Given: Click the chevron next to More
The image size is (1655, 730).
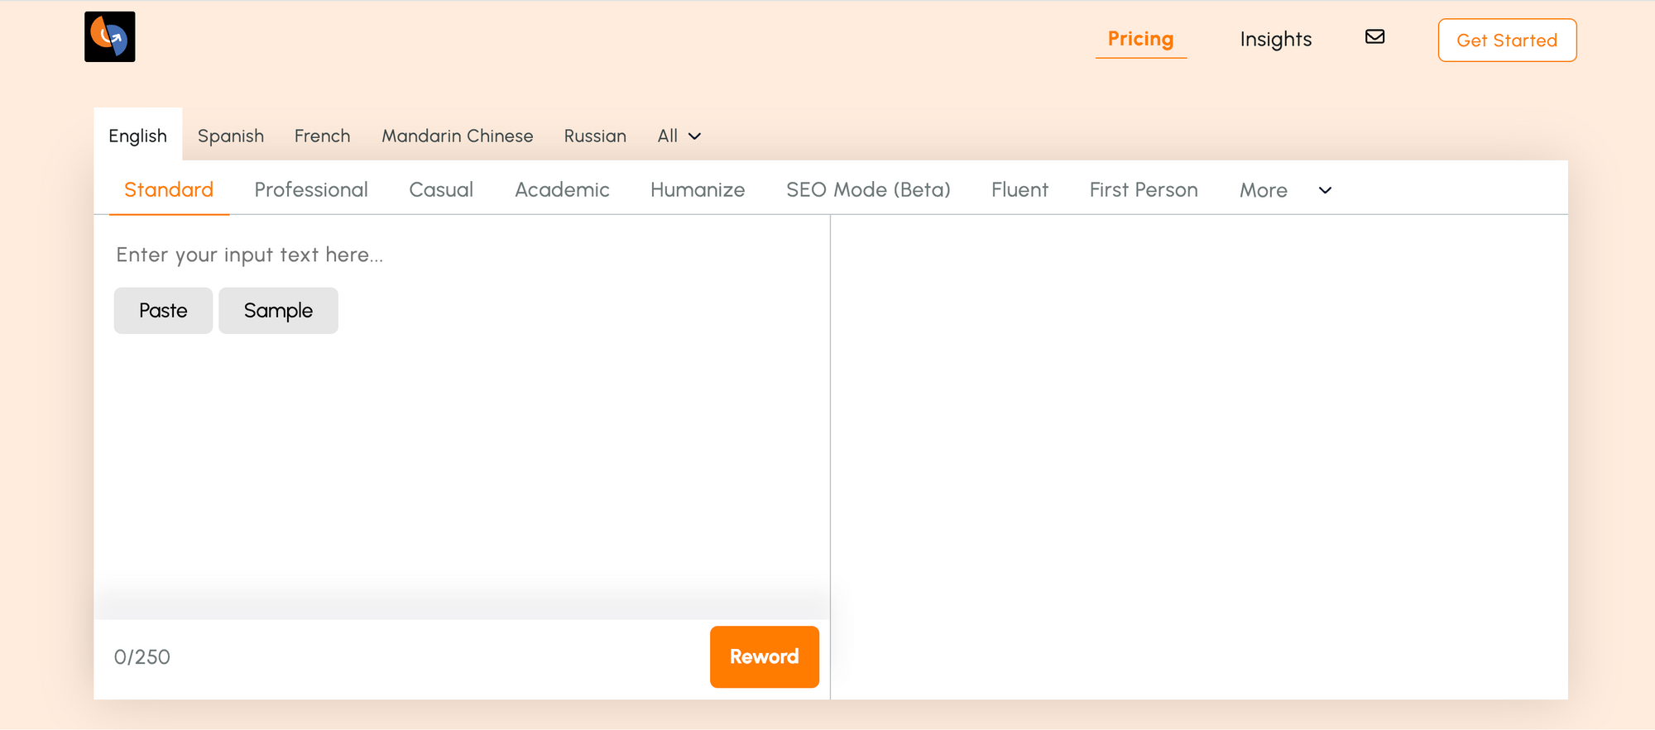Looking at the screenshot, I should [1325, 190].
